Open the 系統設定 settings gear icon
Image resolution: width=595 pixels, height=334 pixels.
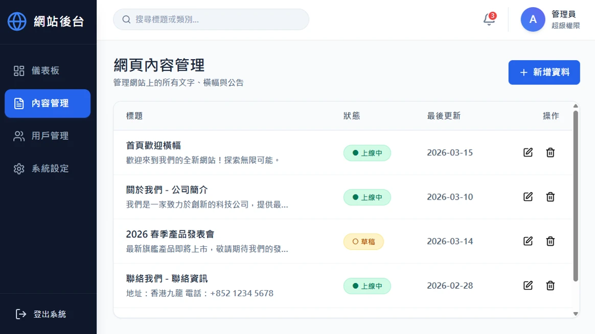[x=19, y=169]
